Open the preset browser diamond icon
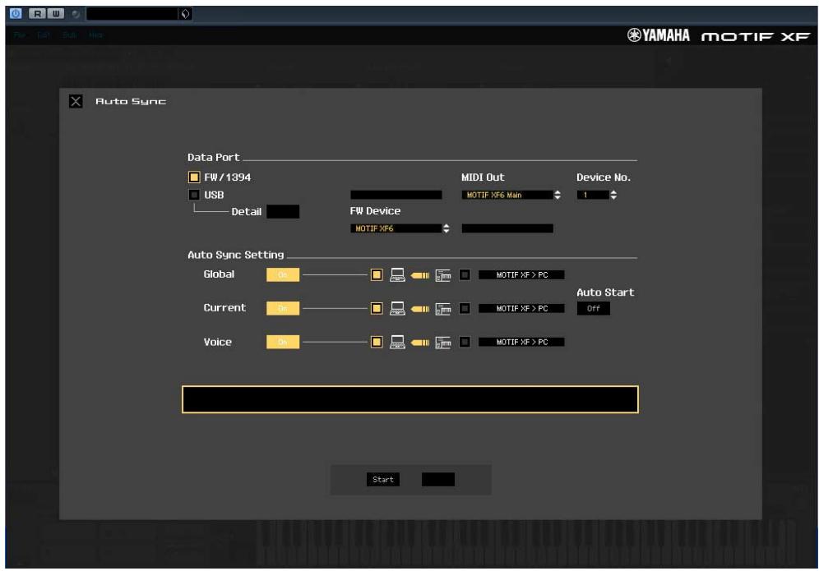819x571 pixels. tap(185, 14)
